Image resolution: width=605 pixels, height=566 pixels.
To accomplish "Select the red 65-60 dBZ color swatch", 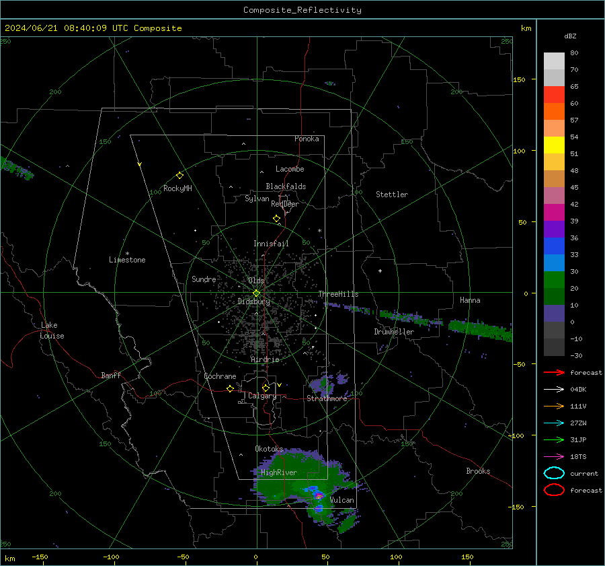I will (x=554, y=95).
